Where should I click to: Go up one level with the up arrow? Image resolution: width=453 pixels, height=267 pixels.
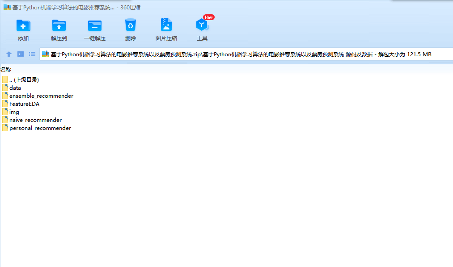point(9,54)
